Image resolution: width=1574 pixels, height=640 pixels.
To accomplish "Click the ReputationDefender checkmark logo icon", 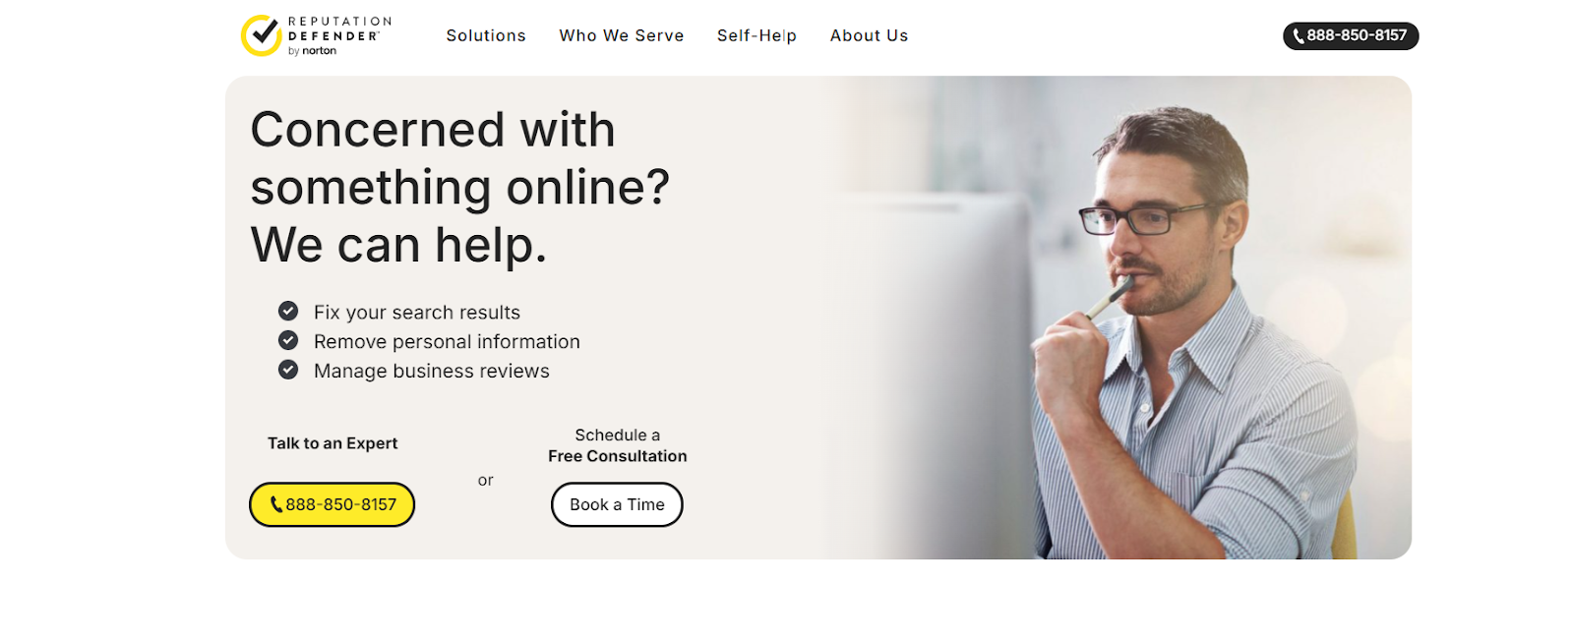I will (x=262, y=35).
